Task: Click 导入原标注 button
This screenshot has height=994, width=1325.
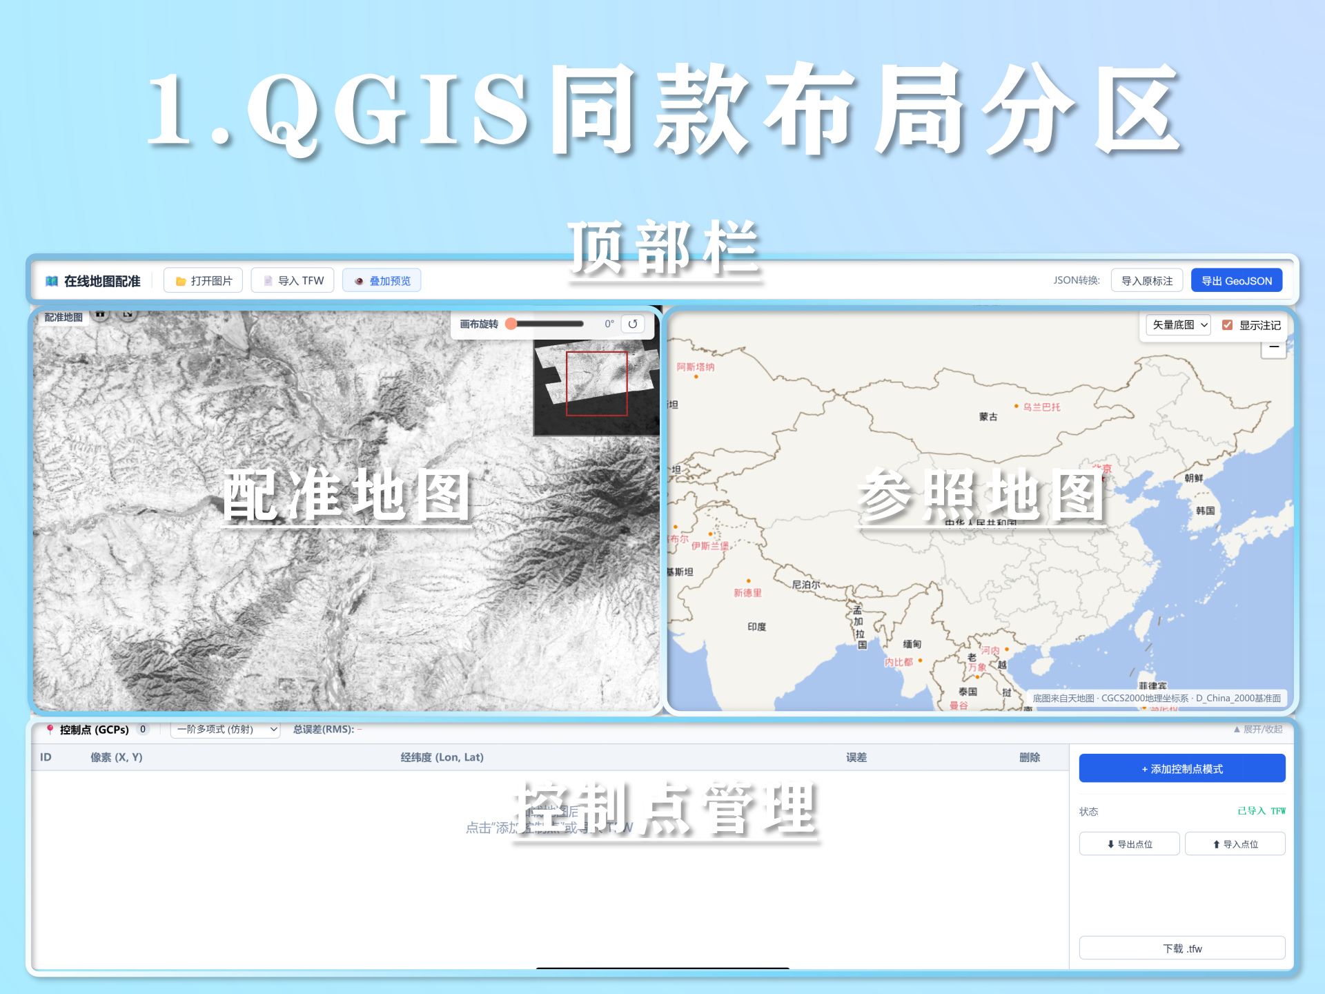Action: click(1147, 280)
